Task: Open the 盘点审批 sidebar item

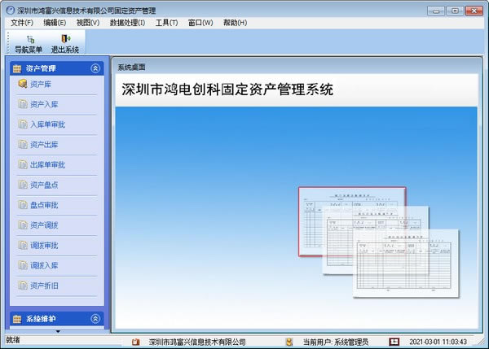Action: point(43,205)
